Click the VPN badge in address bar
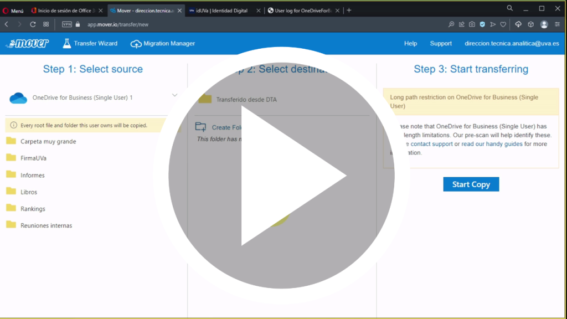The width and height of the screenshot is (567, 319). (x=68, y=24)
